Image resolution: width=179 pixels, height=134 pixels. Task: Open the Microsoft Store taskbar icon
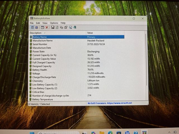[119, 133]
